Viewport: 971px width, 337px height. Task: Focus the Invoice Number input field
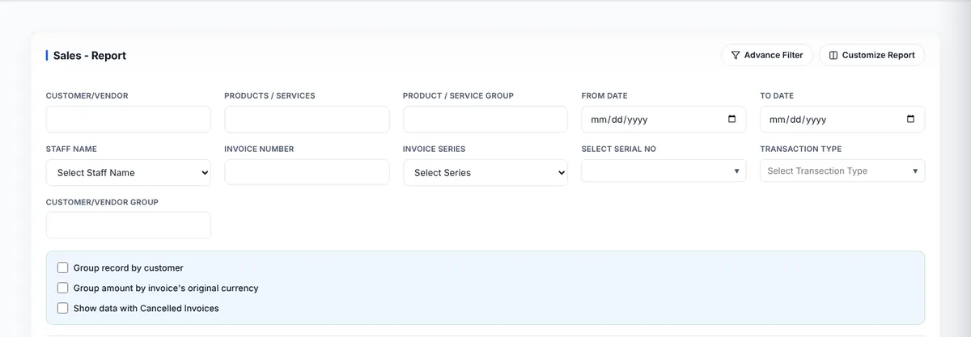point(307,172)
